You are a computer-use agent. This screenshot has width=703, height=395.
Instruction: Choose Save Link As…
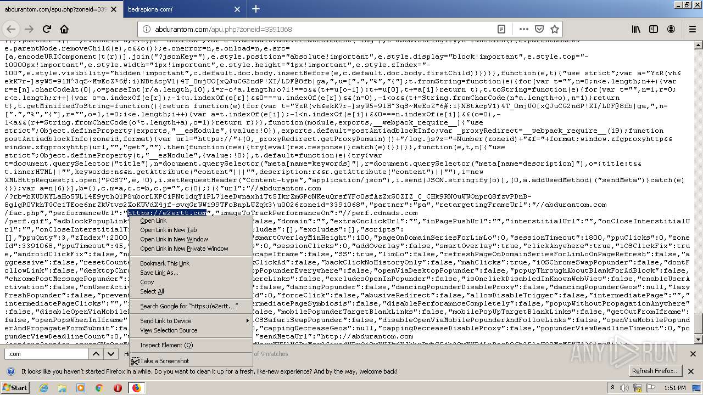[191, 273]
